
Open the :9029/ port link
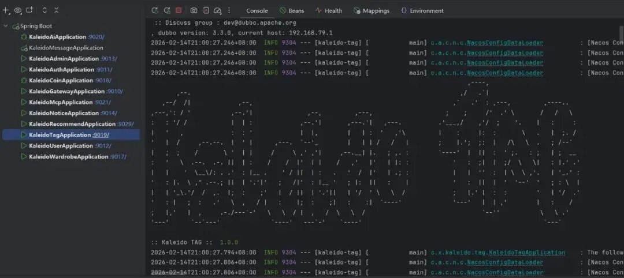(125, 124)
